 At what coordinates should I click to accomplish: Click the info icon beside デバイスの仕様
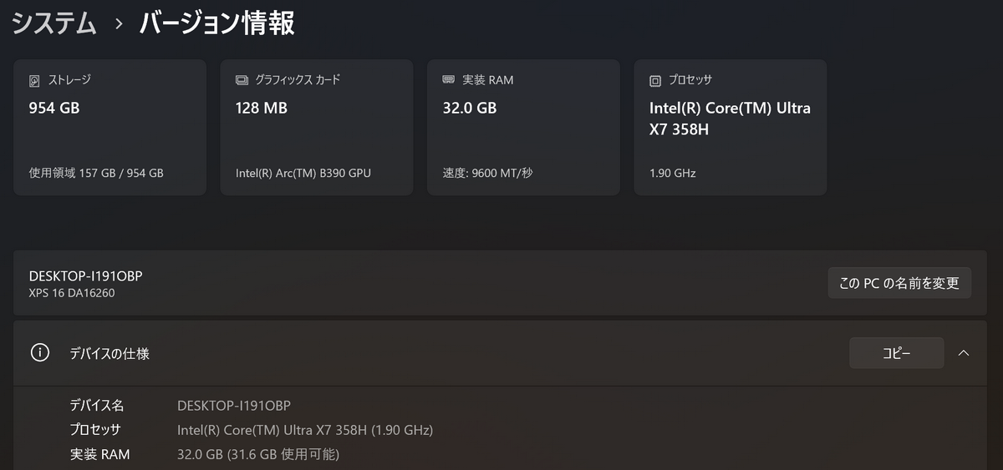(39, 353)
